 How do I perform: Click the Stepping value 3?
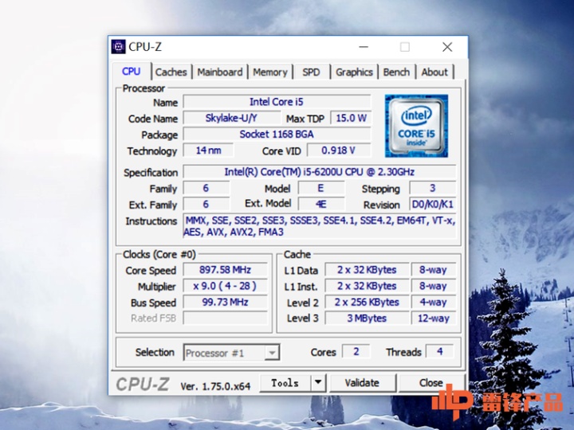point(432,188)
